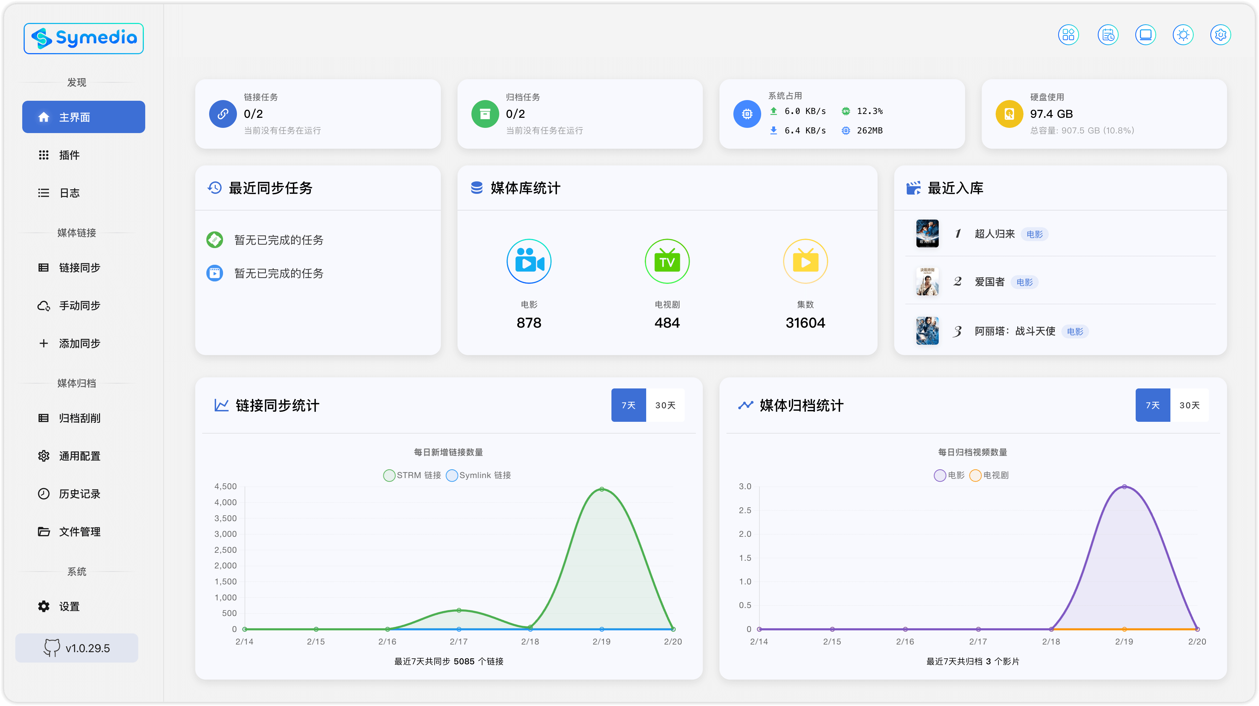Click the v1.0.29.5 GitHub version button

pyautogui.click(x=77, y=648)
